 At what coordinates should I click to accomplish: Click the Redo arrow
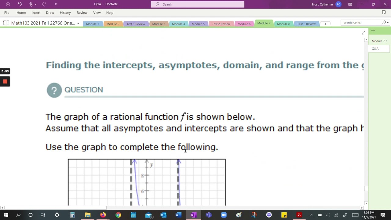pyautogui.click(x=44, y=4)
